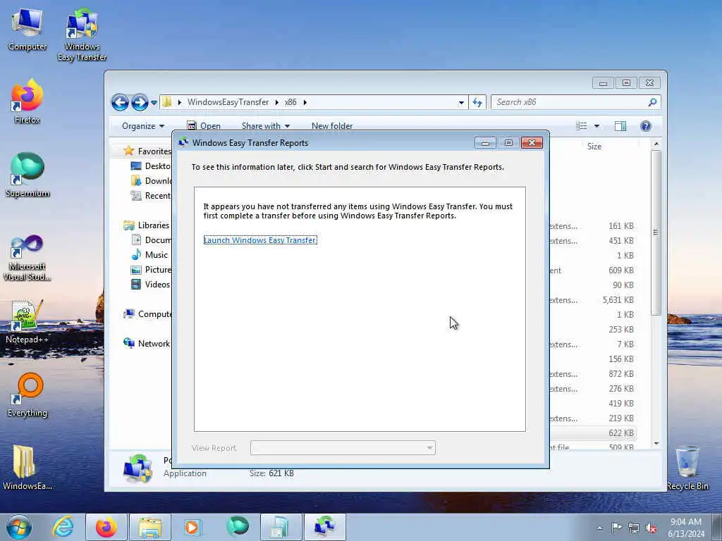The width and height of the screenshot is (722, 541).
Task: Click New folder in Explorer toolbar
Action: pos(332,126)
